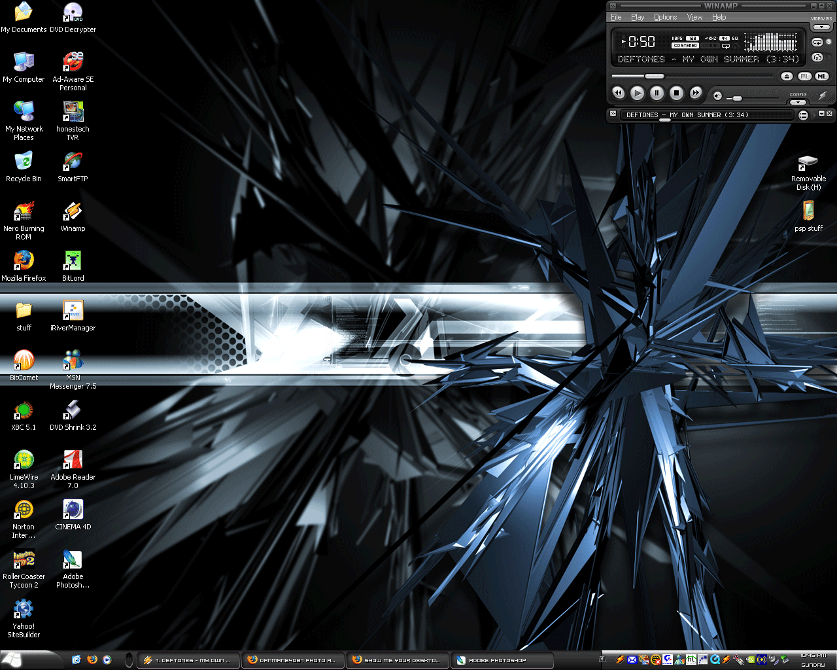Toggle the Winamp equalizer (EQ) indicator

pos(735,39)
